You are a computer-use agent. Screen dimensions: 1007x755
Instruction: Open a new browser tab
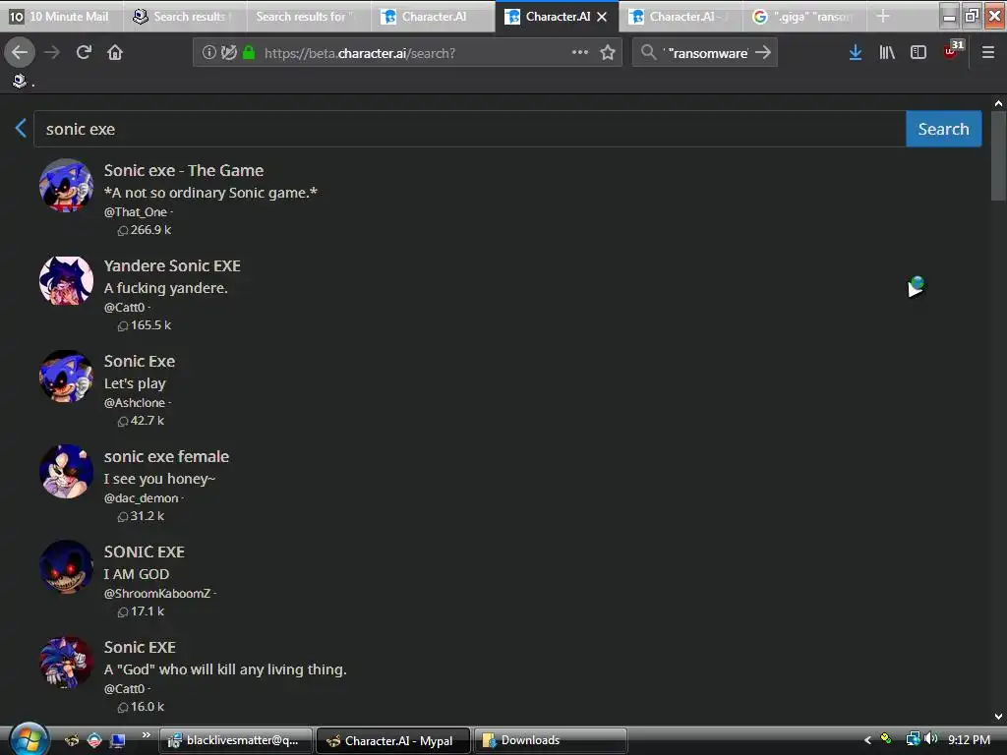coord(883,16)
